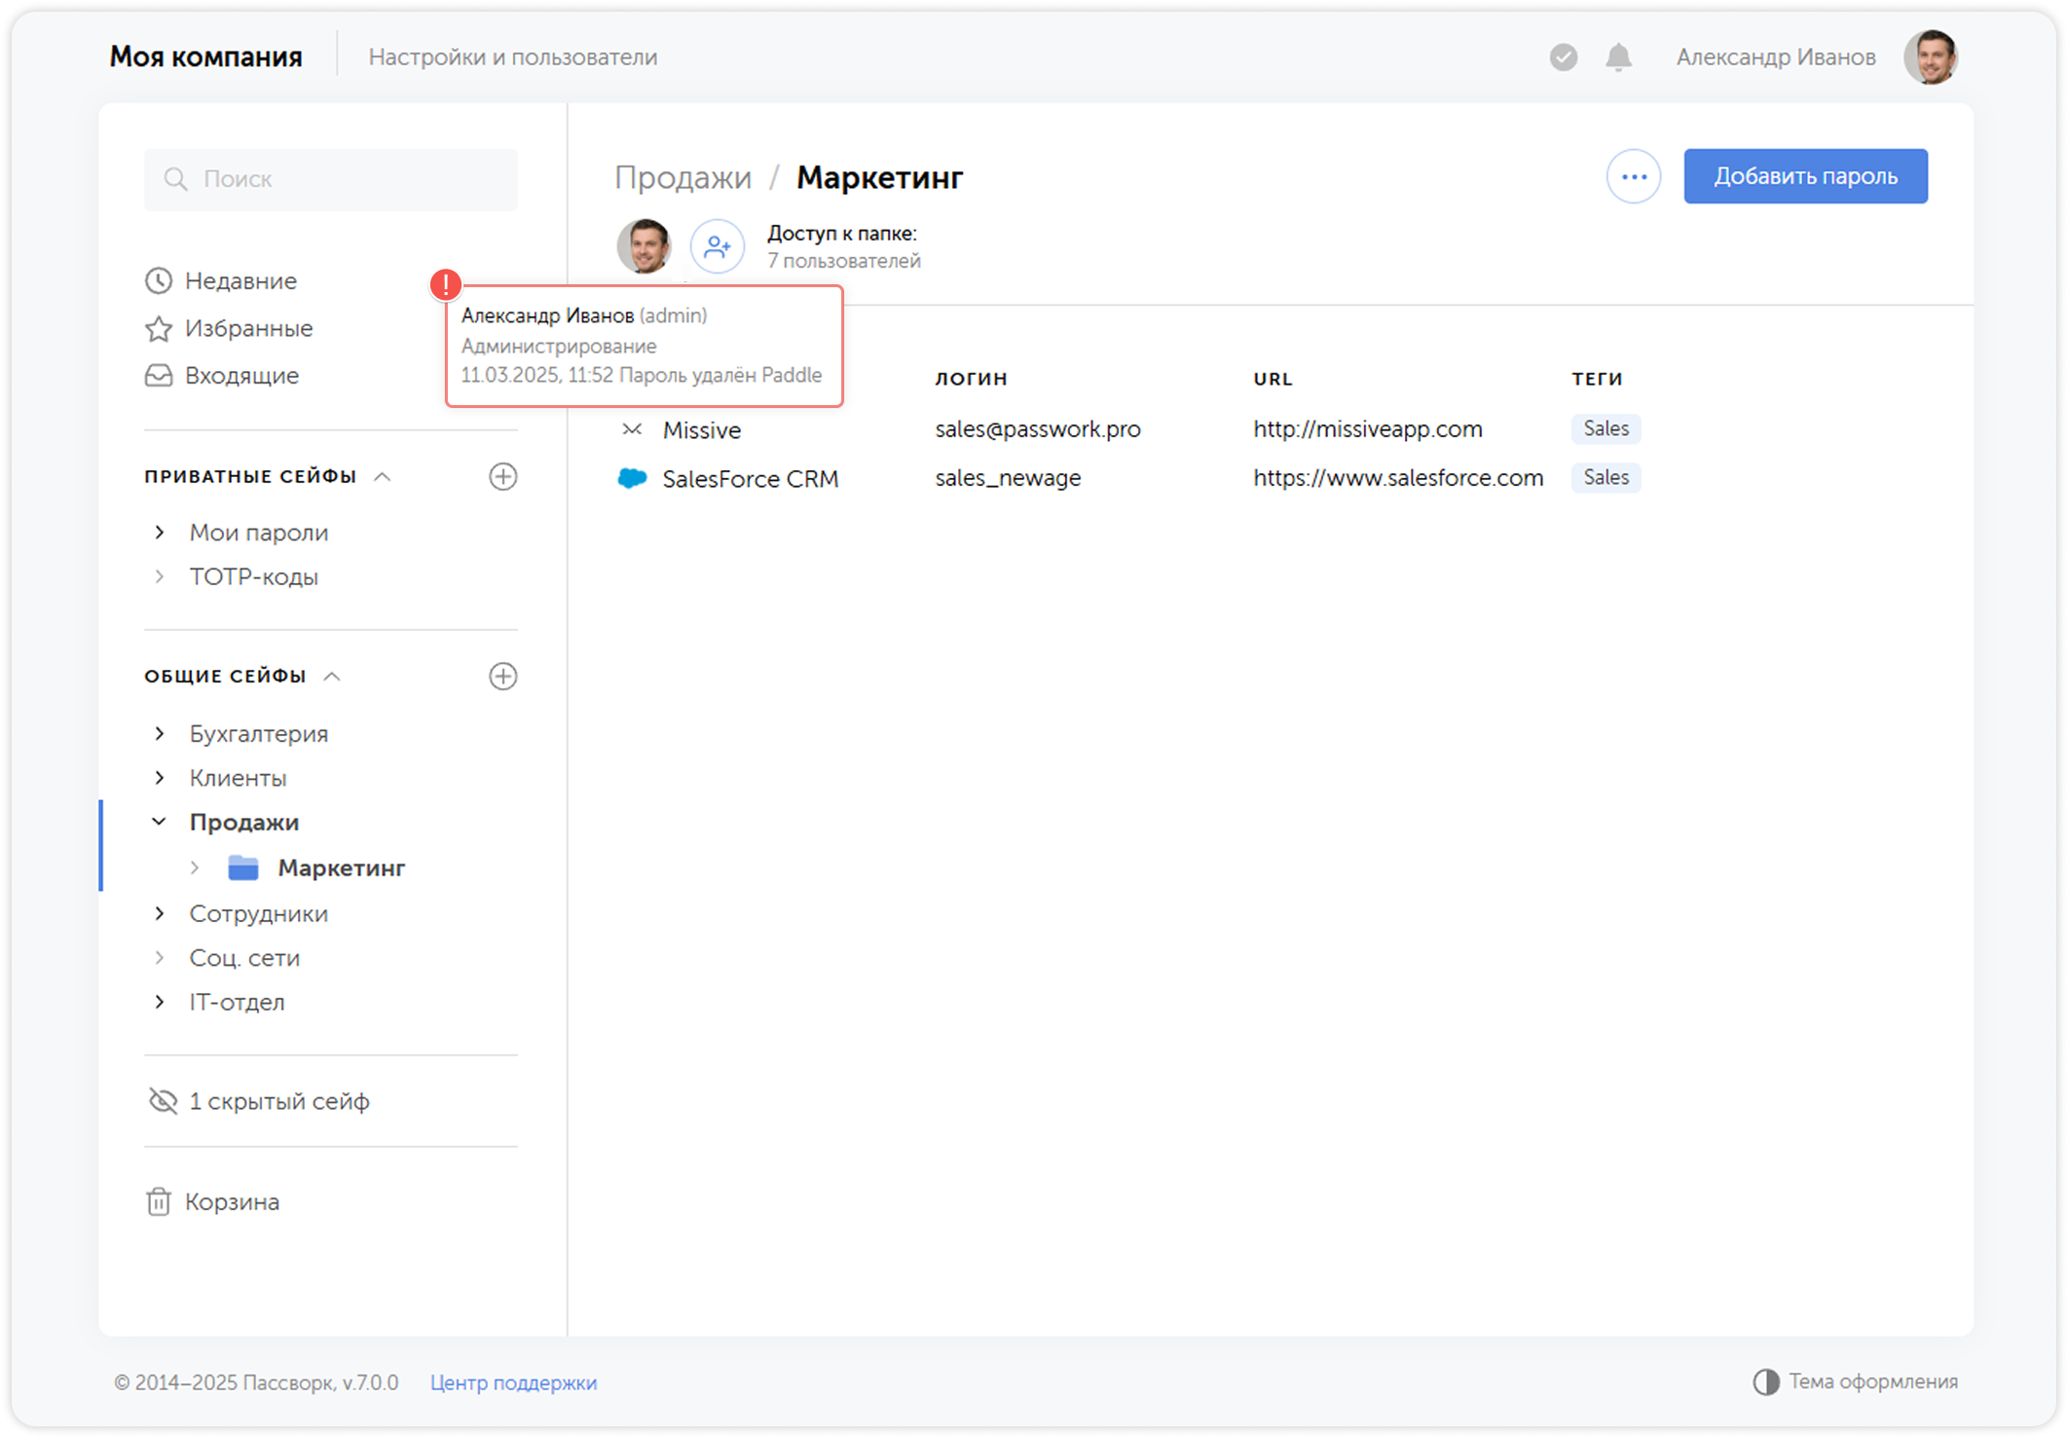This screenshot has height=1438, width=2068.
Task: Expand the Сотрудники vault
Action: pos(160,913)
